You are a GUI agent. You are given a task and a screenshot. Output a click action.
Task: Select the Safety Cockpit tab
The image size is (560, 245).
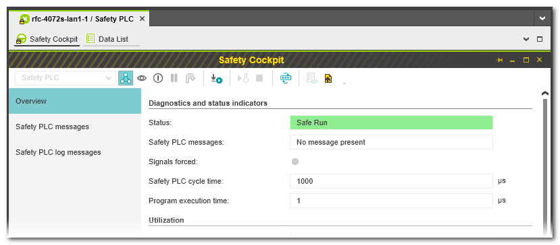[47, 39]
